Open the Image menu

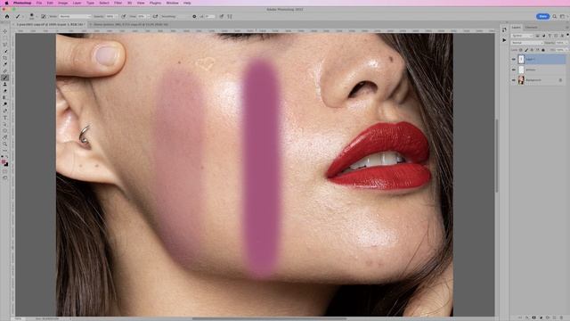[63, 3]
